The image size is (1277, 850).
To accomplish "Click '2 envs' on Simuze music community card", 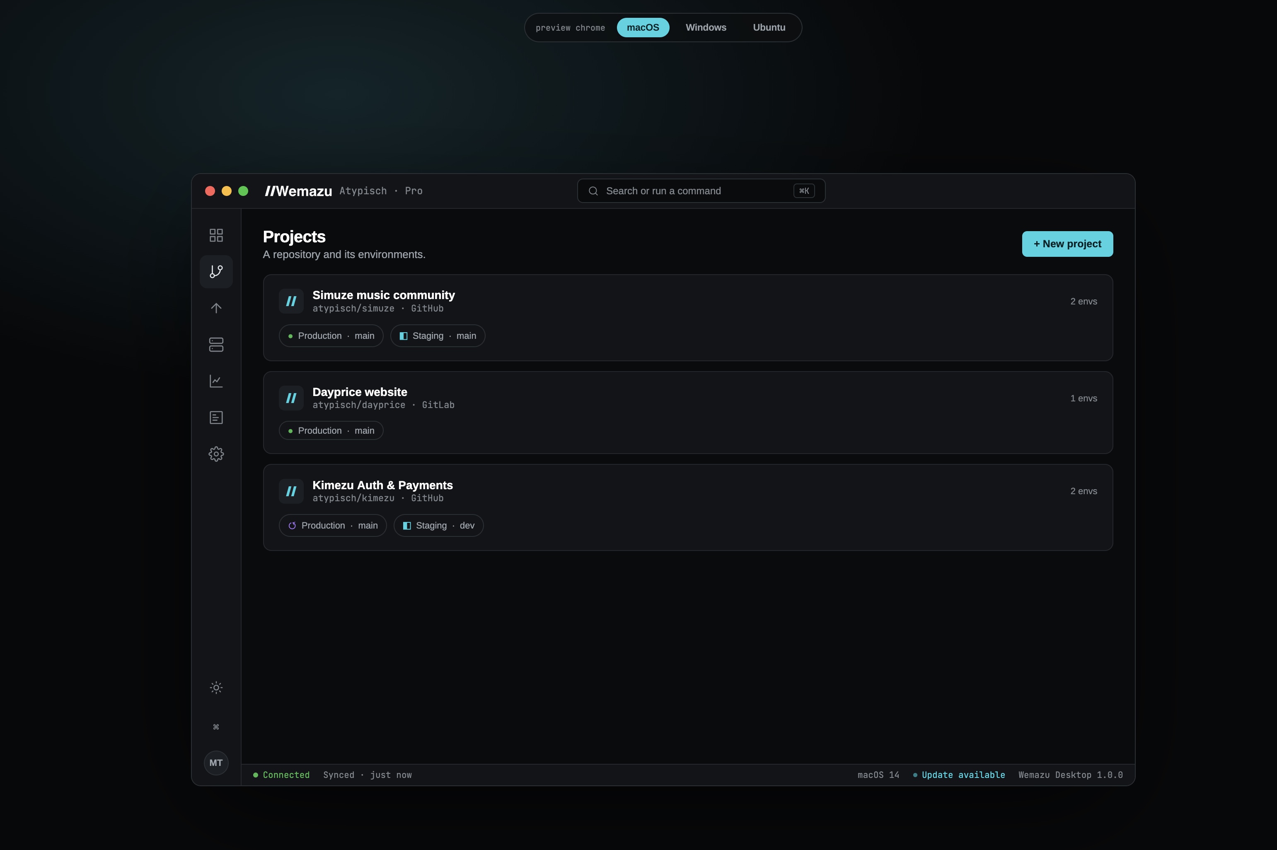I will (x=1084, y=302).
